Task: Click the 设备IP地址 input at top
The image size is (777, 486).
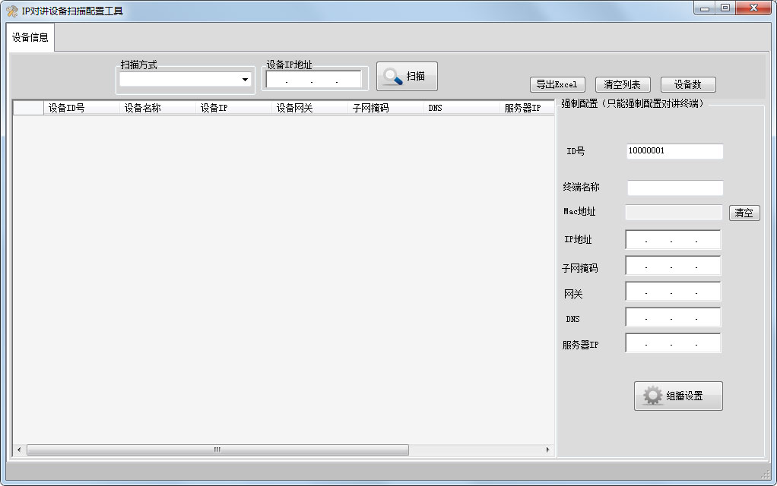Action: (313, 80)
